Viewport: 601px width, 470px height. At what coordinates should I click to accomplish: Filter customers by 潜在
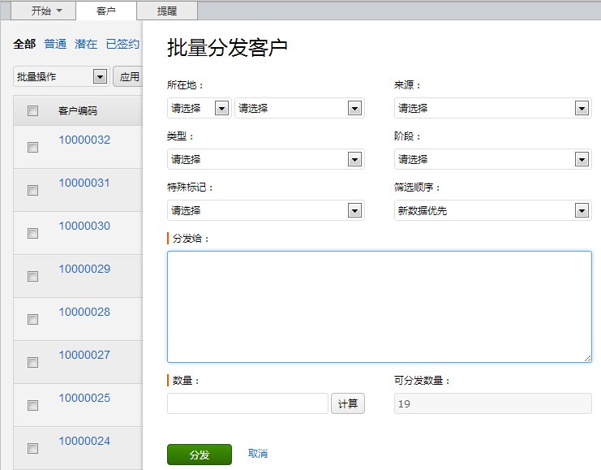click(x=86, y=45)
